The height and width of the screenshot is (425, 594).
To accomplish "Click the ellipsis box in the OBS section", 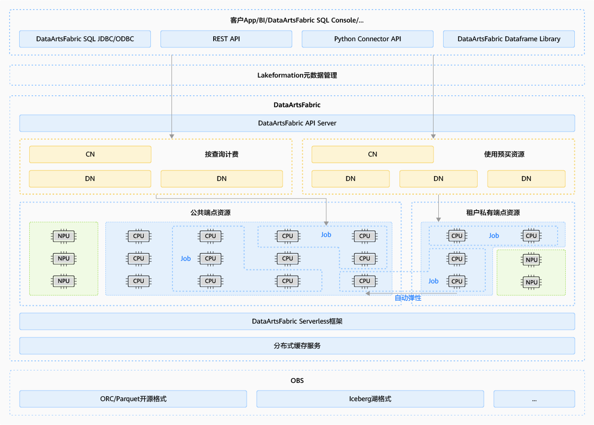I will click(534, 399).
